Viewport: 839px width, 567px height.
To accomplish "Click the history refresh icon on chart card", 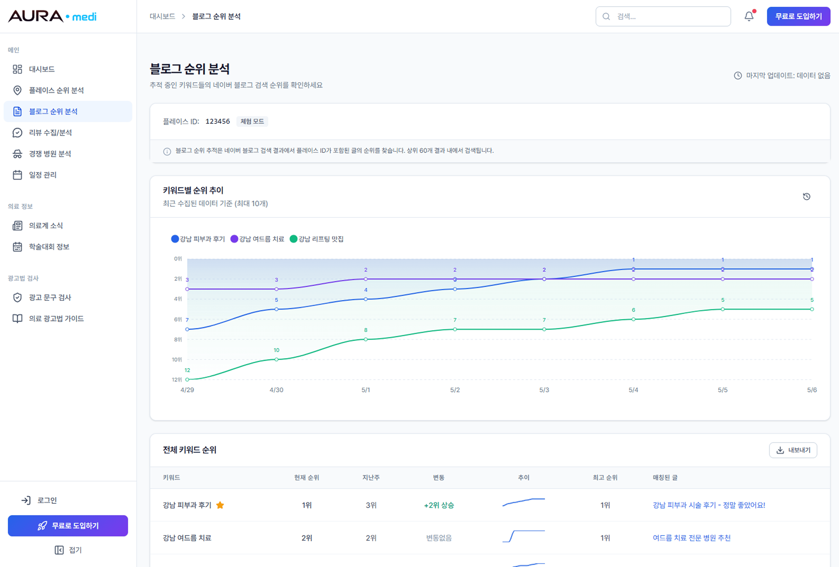I will tap(806, 197).
